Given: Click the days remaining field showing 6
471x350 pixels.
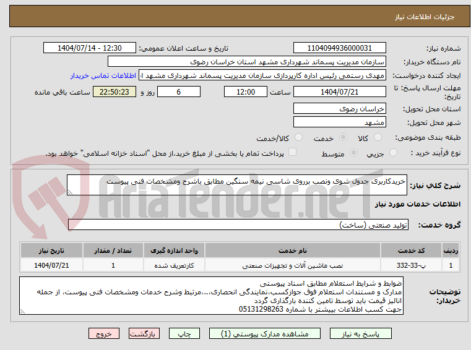Looking at the screenshot, I should pos(179,92).
